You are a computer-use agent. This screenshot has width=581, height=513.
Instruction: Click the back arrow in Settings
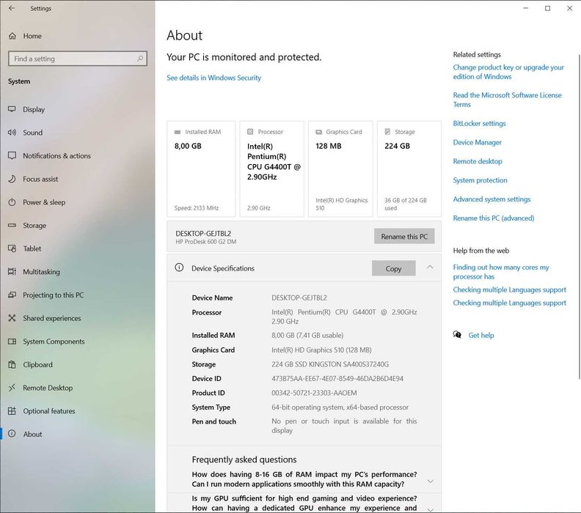pyautogui.click(x=12, y=8)
